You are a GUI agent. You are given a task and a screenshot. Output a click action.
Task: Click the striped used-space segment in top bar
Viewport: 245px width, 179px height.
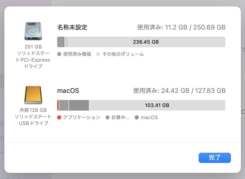coord(66,42)
